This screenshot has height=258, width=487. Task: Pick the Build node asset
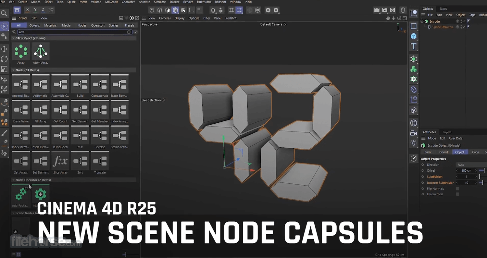80,86
